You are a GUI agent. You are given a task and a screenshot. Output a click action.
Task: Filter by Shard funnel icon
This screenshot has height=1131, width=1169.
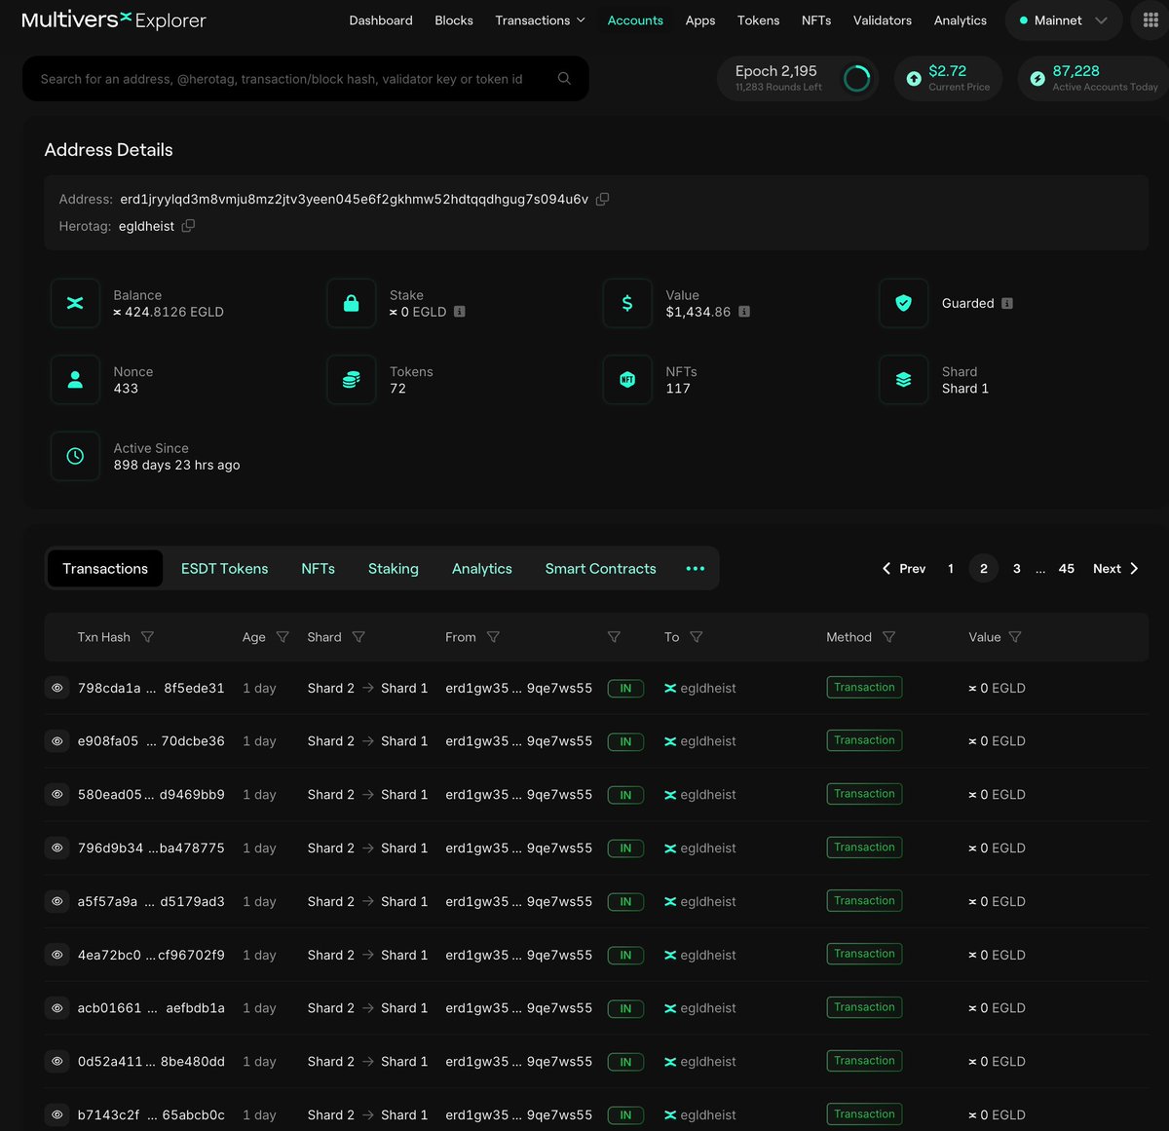358,637
